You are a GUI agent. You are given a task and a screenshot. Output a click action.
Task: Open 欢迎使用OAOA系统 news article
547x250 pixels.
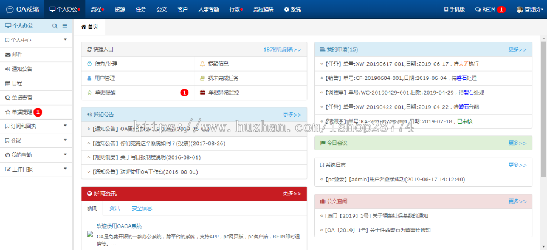pyautogui.click(x=119, y=226)
